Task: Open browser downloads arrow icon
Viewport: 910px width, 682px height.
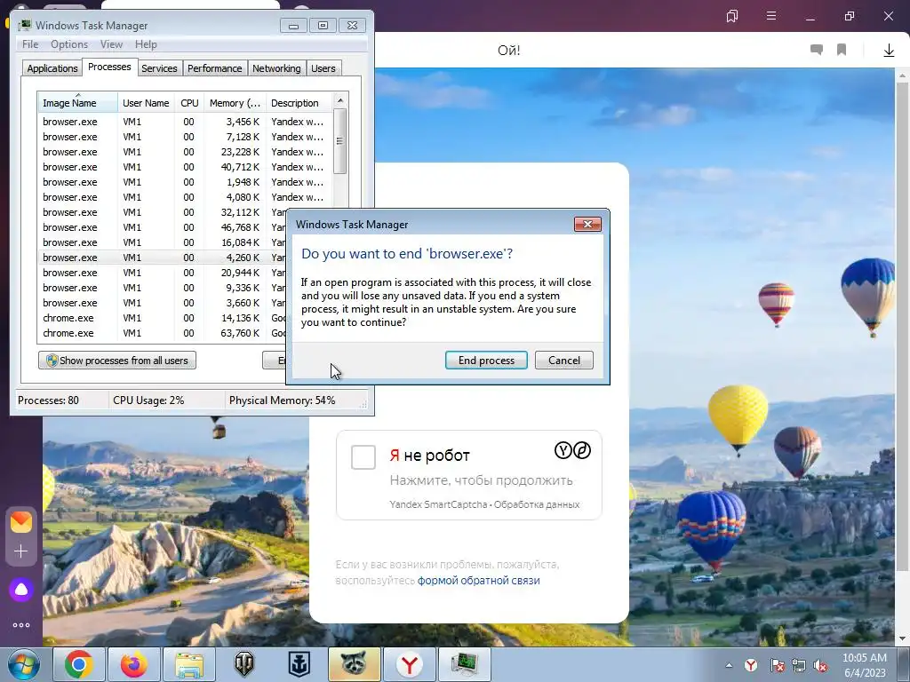Action: pos(889,51)
